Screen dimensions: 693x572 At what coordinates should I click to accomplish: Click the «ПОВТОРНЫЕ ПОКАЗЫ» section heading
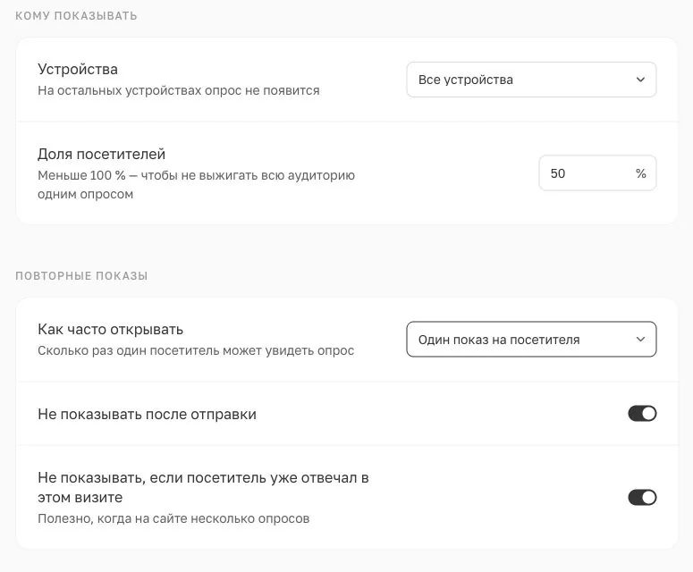pos(81,276)
